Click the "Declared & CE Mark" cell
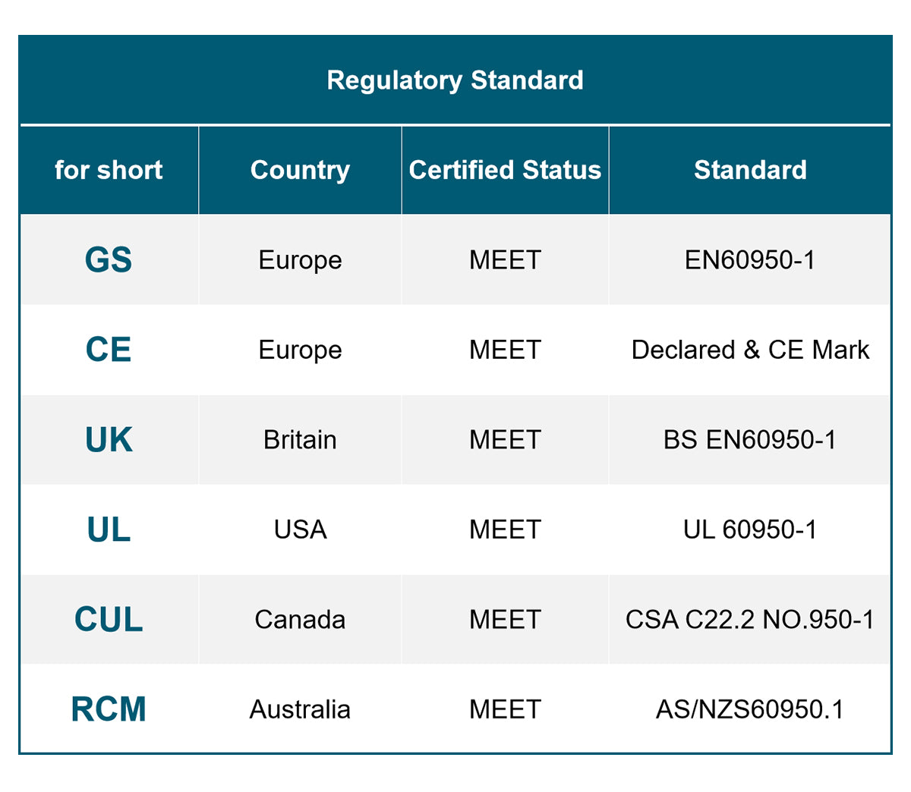This screenshot has width=911, height=792. click(x=750, y=350)
